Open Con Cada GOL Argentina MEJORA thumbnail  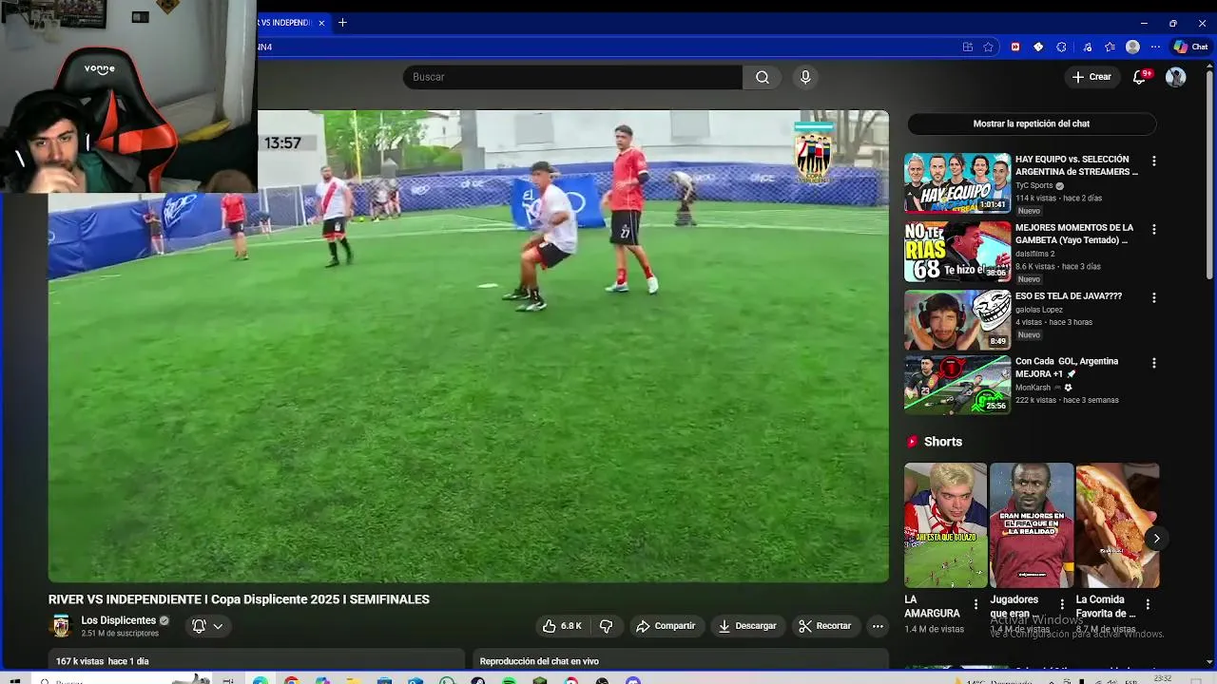tap(957, 385)
